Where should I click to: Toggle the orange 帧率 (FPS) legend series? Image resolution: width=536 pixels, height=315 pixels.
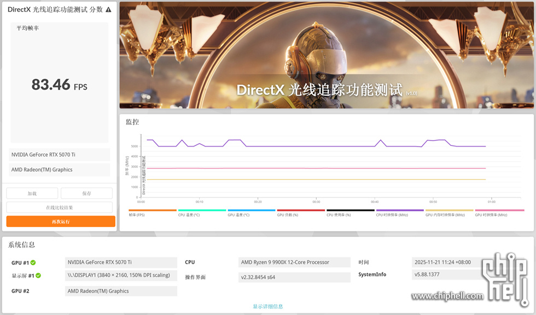click(x=153, y=211)
